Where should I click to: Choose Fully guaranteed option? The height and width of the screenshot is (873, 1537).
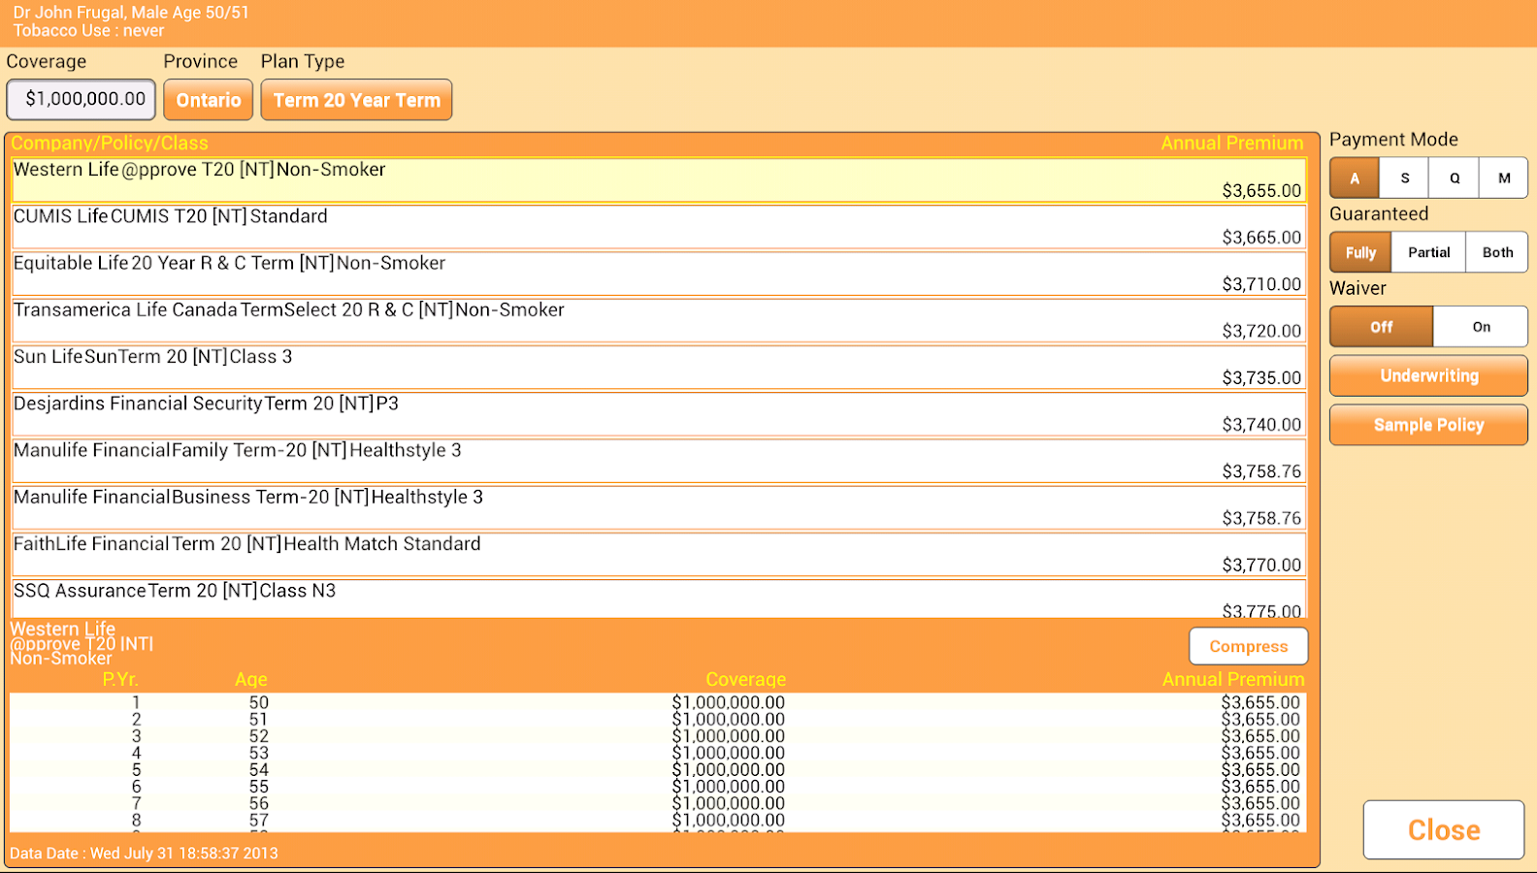(1360, 252)
